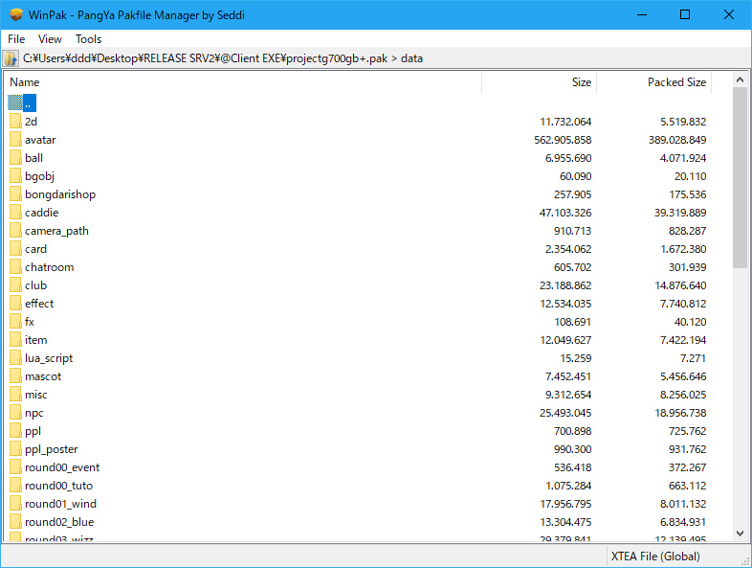Click packed size 725.762 for ppl

(687, 431)
